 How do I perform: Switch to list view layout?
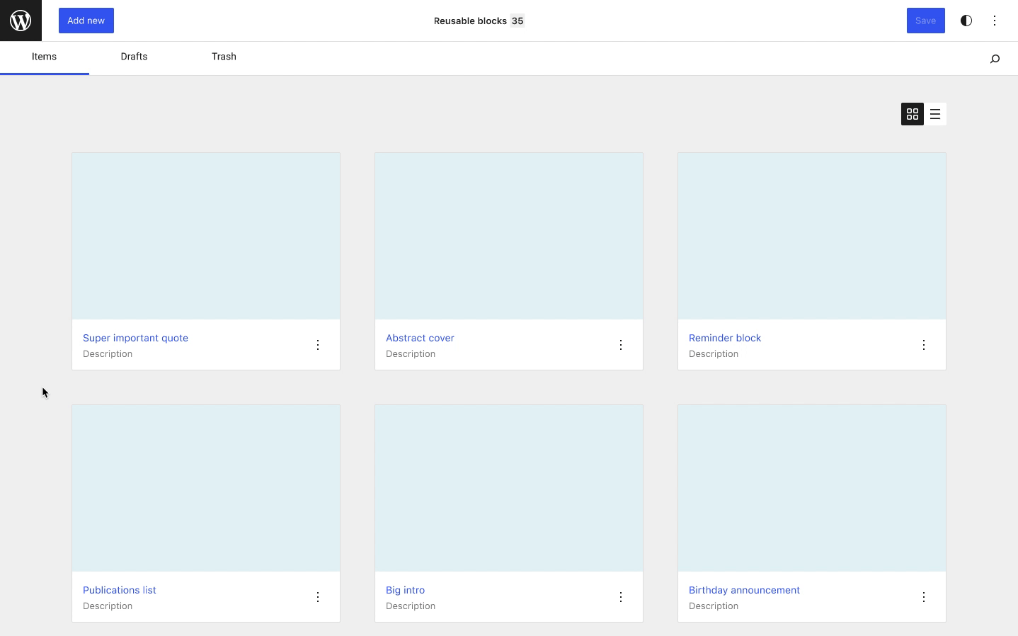click(935, 114)
